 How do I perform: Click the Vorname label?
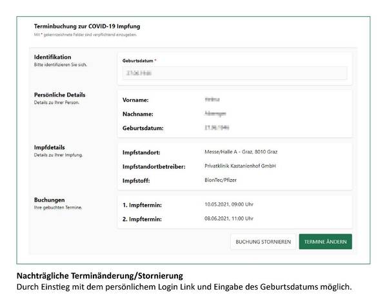click(x=135, y=100)
